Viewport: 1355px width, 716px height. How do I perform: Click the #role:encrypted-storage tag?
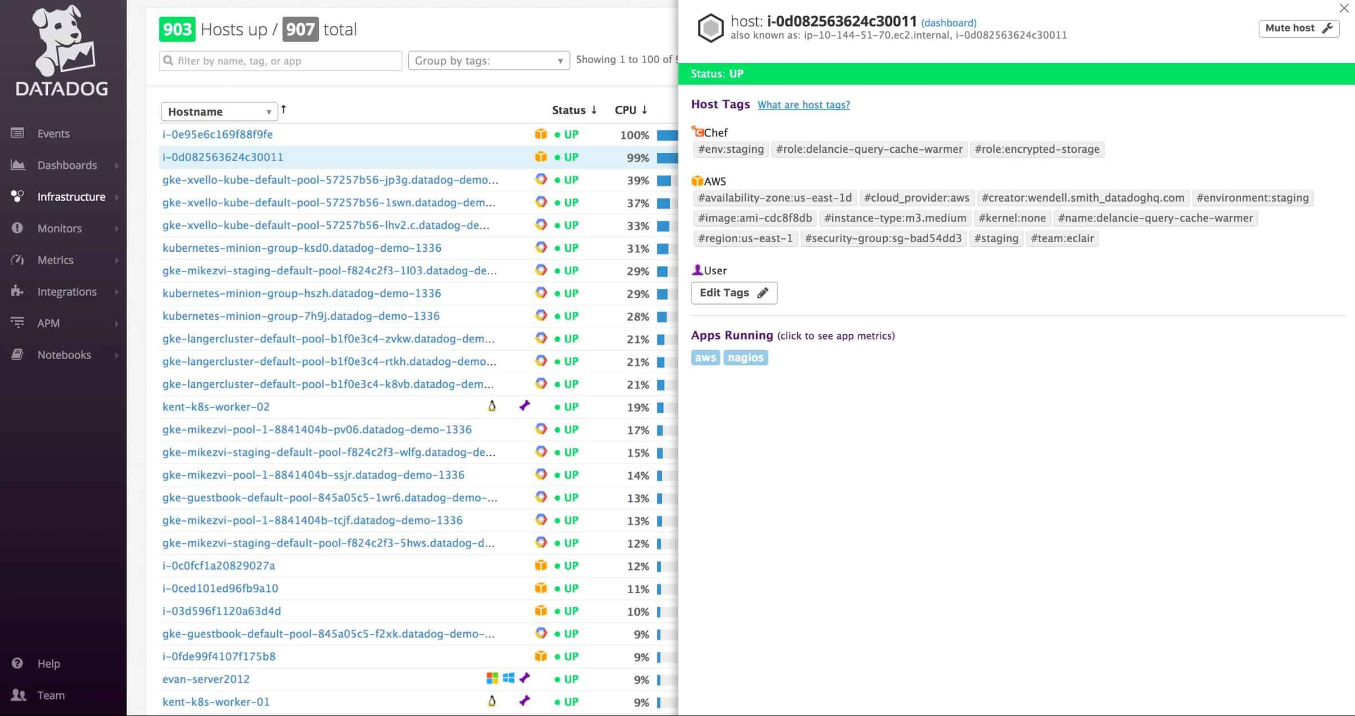click(x=1037, y=149)
